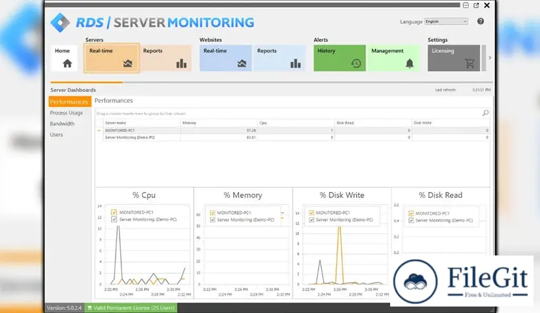The width and height of the screenshot is (540, 313).
Task: Sort by the Cpu column header
Action: tap(296, 123)
